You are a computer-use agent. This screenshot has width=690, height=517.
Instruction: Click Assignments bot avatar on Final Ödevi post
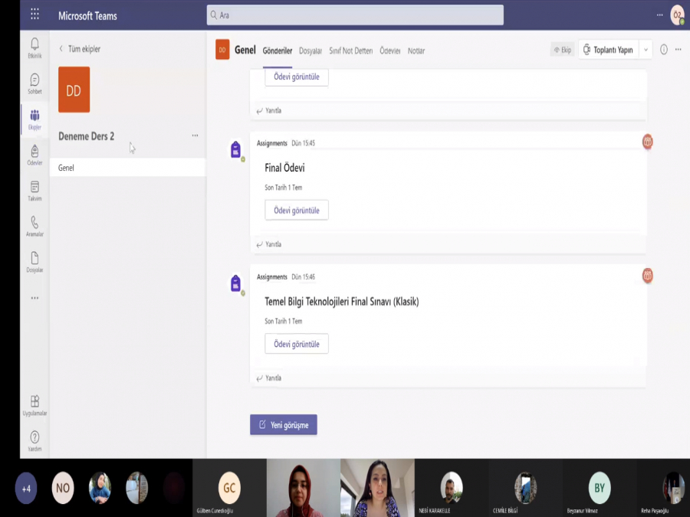point(236,149)
